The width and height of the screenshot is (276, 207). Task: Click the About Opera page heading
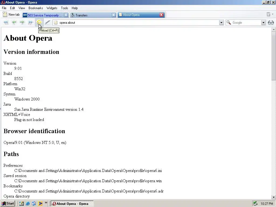click(x=28, y=38)
